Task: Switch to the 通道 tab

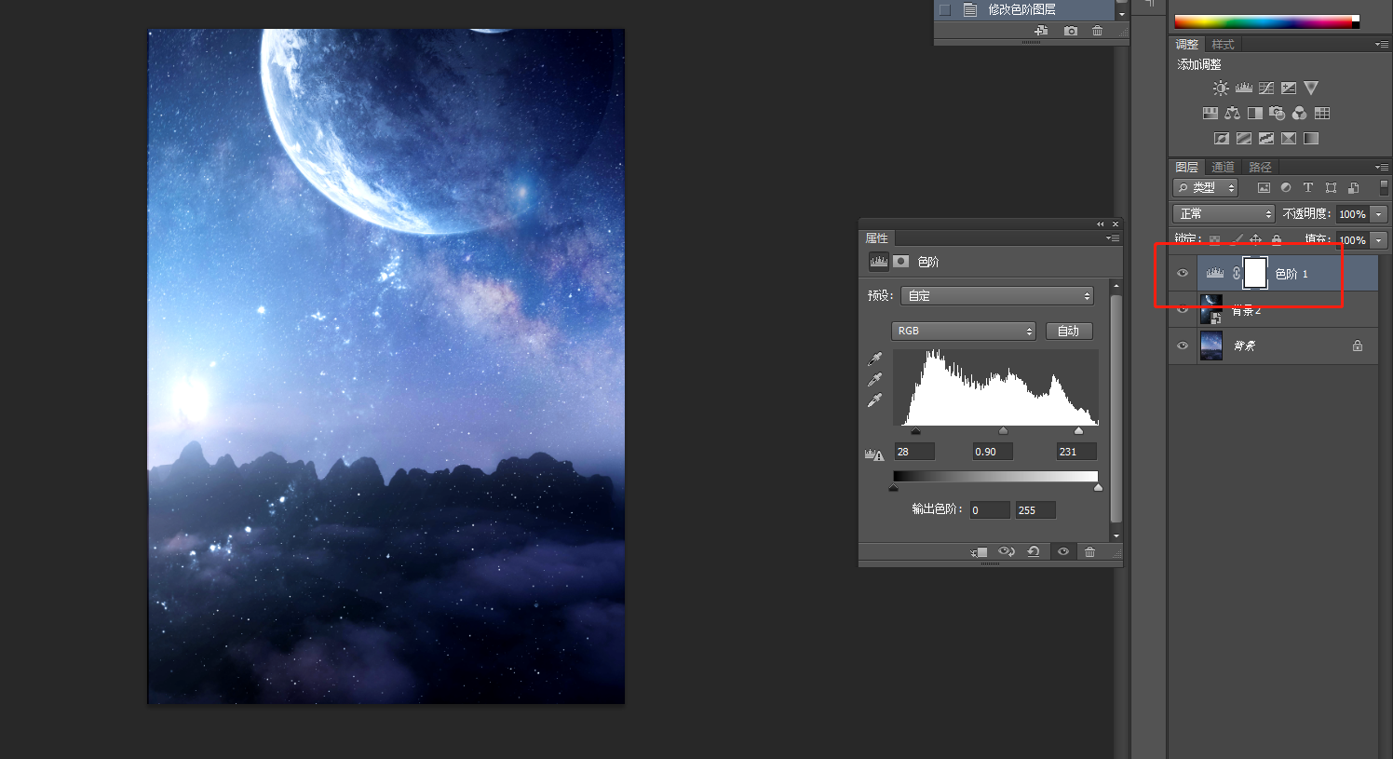Action: 1223,167
